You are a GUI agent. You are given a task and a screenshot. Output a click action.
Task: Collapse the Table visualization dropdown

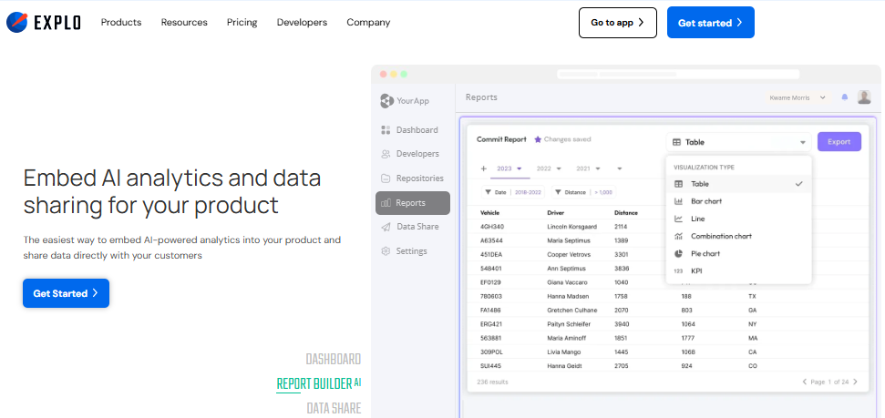[738, 142]
